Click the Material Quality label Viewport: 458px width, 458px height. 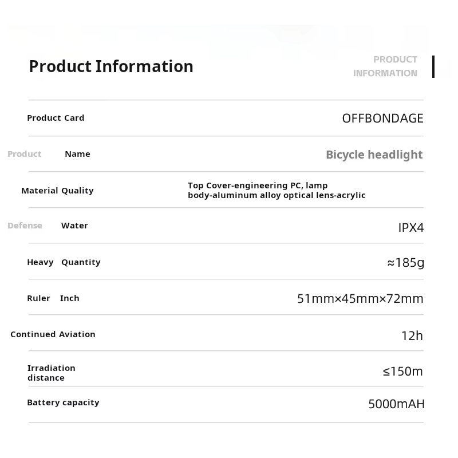(57, 191)
